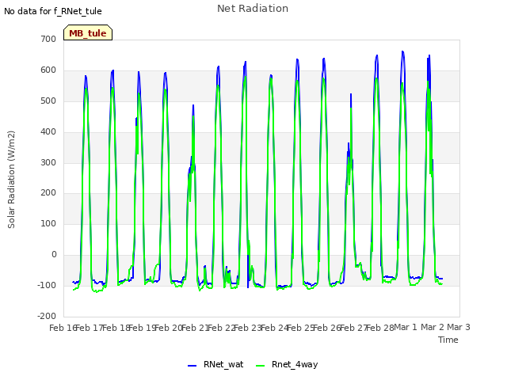Click the Feb 22 x-axis date label
Image resolution: width=507 pixels, height=380 pixels.
[x=221, y=328]
